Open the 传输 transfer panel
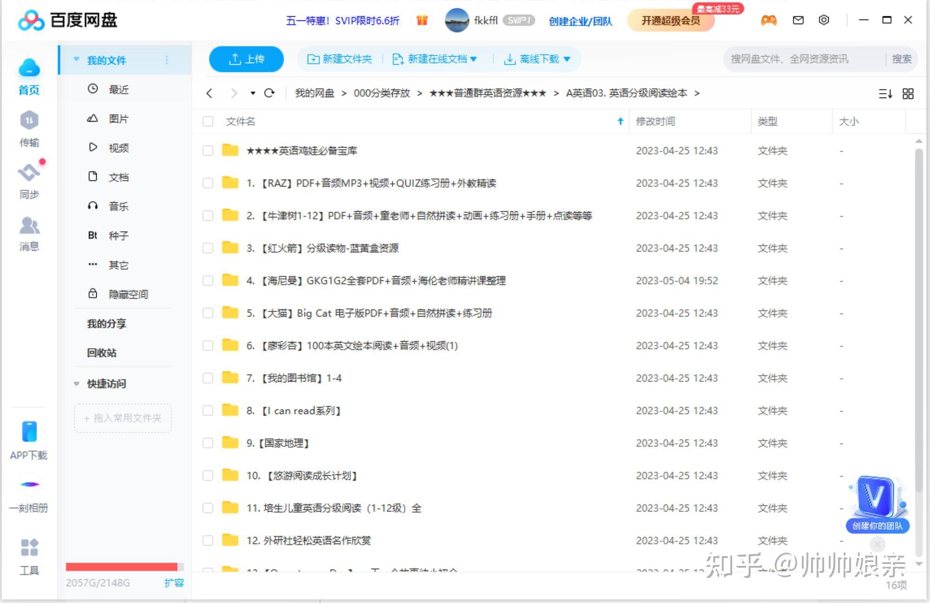The height and width of the screenshot is (603, 930). [x=29, y=128]
